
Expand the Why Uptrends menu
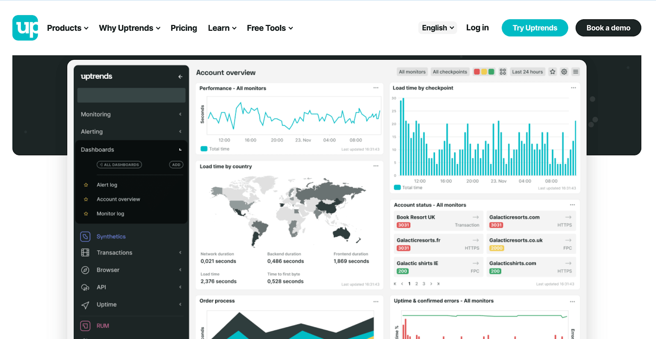tap(130, 28)
